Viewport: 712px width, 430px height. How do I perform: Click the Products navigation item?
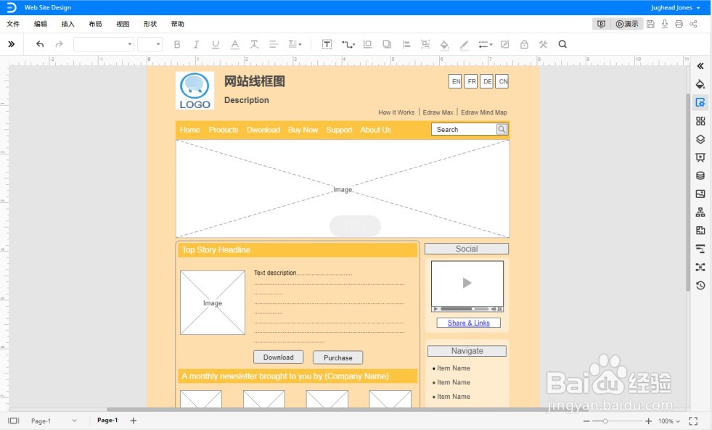224,130
